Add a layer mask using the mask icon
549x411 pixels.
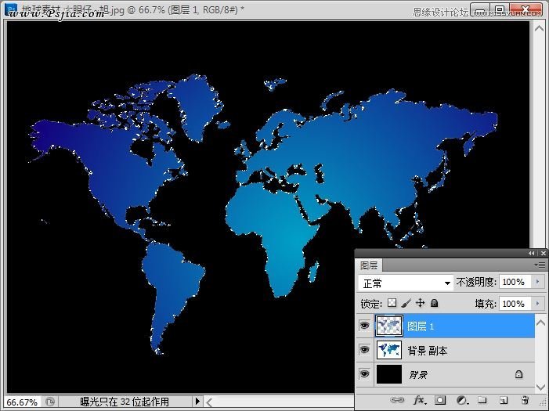coord(440,400)
